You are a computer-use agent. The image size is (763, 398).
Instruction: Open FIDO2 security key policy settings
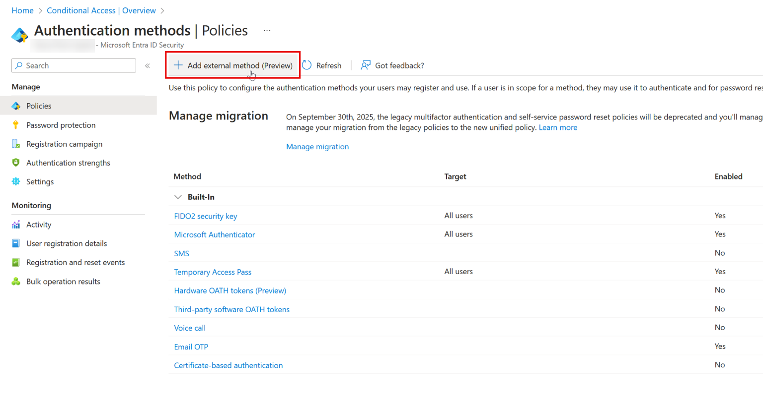[x=206, y=216]
